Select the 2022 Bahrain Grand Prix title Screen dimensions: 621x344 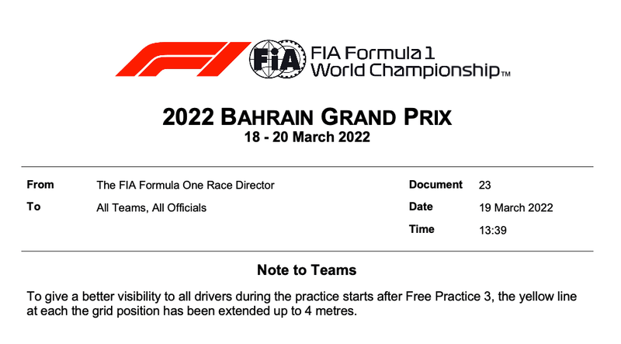click(x=307, y=118)
